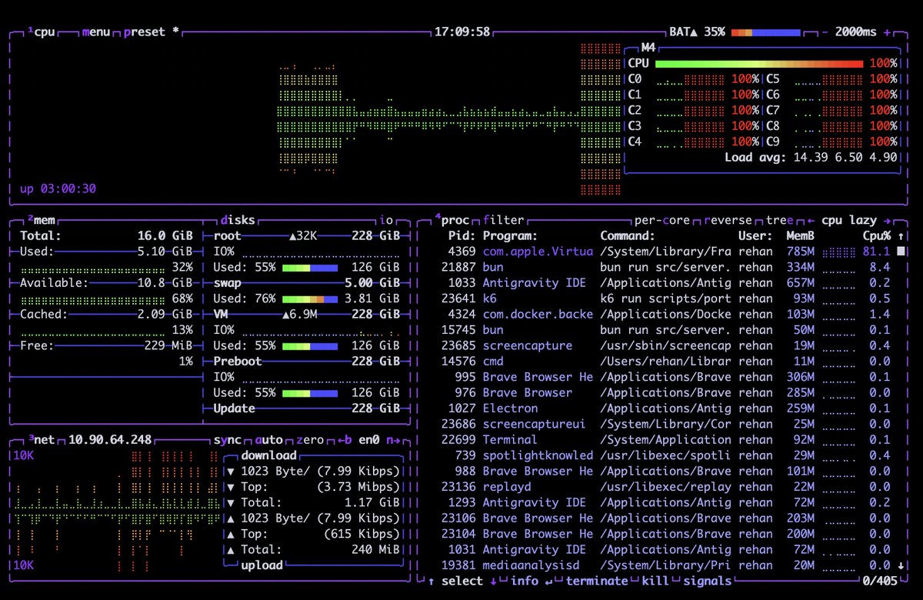The width and height of the screenshot is (923, 600).
Task: Switch sorting column right arrow
Action: 887,220
